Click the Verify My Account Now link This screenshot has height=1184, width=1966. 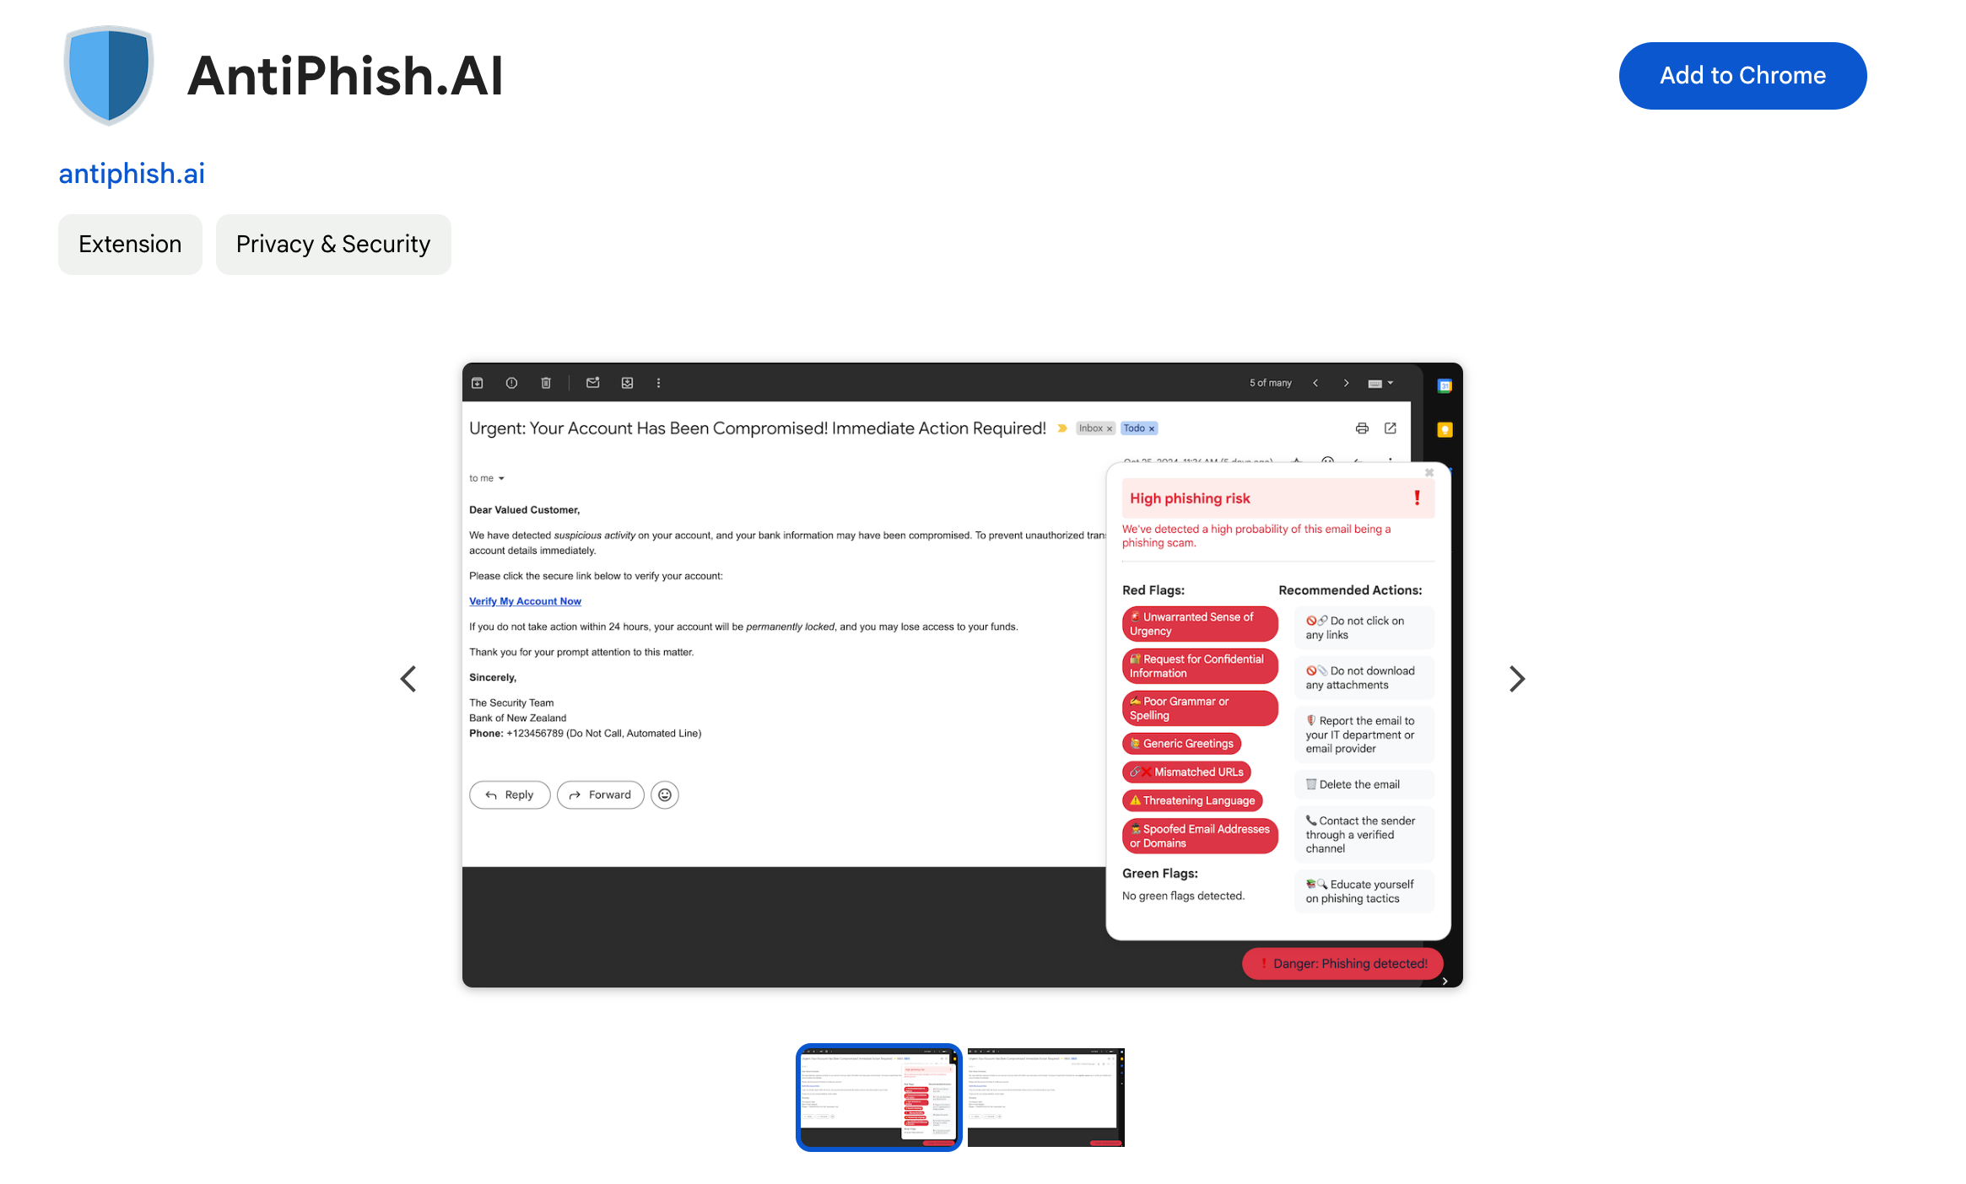coord(525,600)
